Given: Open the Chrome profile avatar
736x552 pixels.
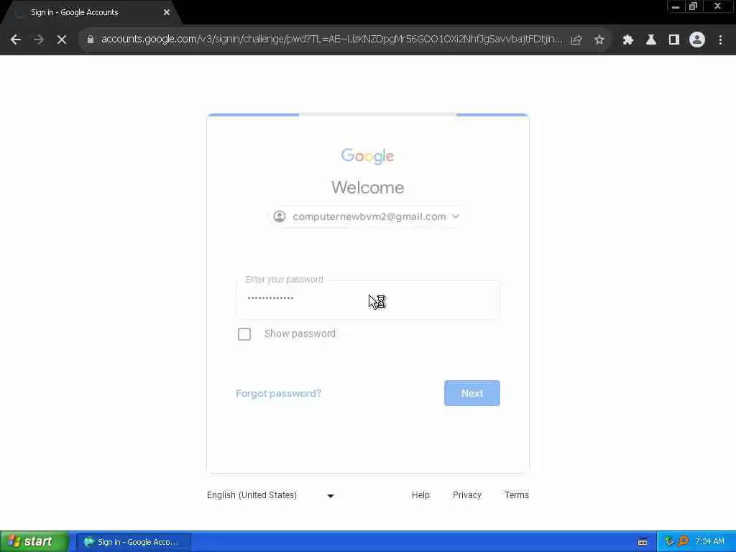Looking at the screenshot, I should [697, 40].
